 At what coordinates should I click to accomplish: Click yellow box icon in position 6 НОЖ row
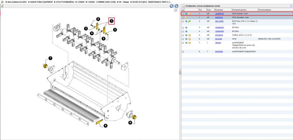[x=190, y=39]
